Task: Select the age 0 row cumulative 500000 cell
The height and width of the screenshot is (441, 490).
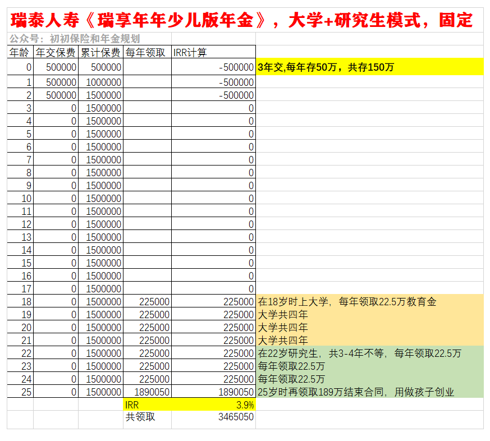Action: pyautogui.click(x=100, y=67)
